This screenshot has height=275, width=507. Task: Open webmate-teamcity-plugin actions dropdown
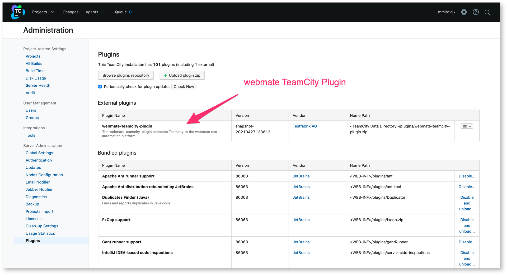point(467,126)
